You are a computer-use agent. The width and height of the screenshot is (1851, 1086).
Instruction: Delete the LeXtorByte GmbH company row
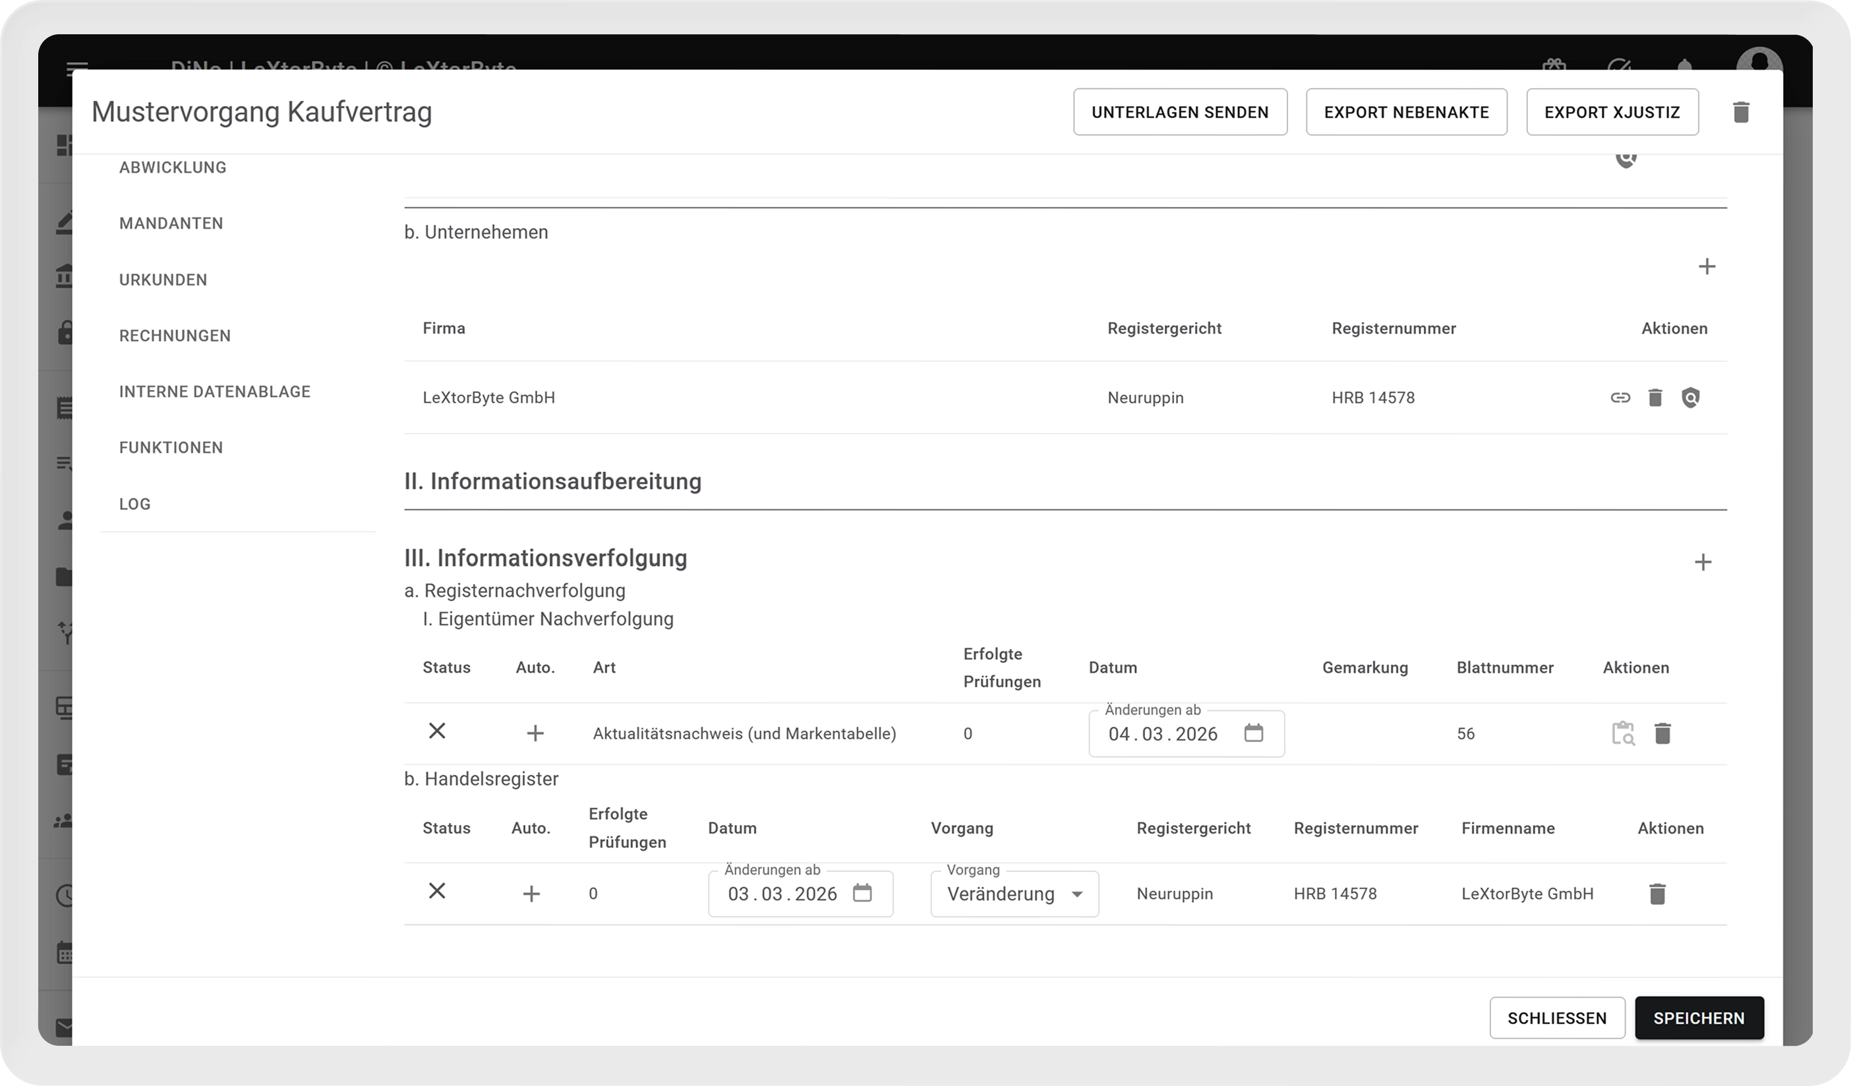(1655, 397)
